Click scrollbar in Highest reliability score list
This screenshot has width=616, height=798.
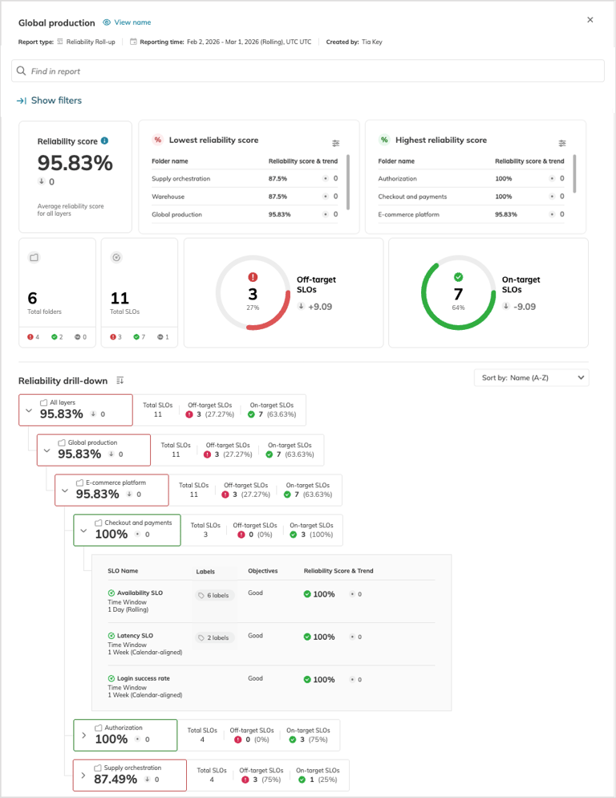574,173
